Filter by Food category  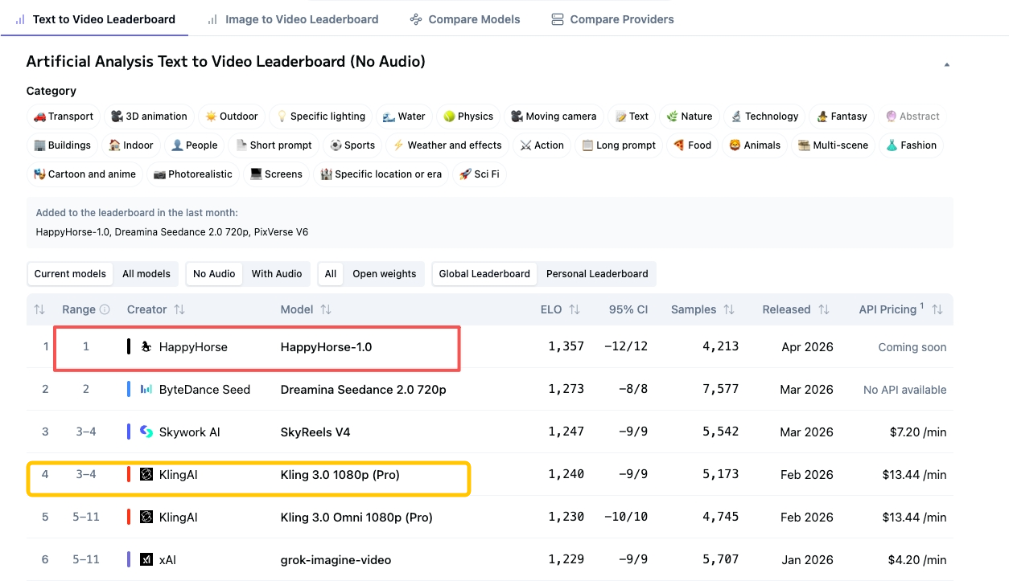tap(692, 145)
